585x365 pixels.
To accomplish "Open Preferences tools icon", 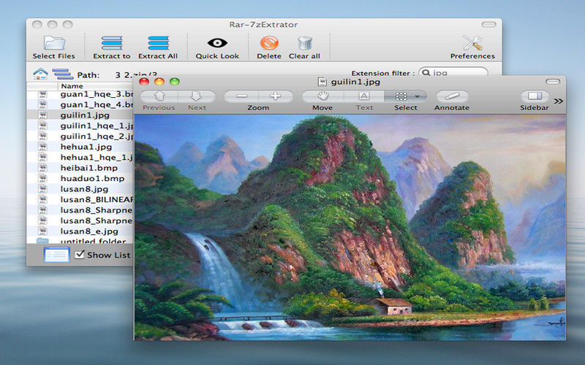I will (x=472, y=43).
